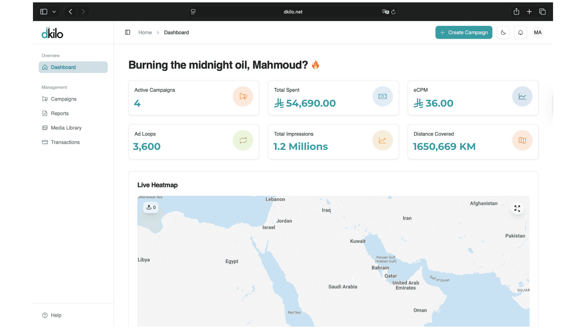
Task: Expand the map to fullscreen
Action: coord(517,208)
